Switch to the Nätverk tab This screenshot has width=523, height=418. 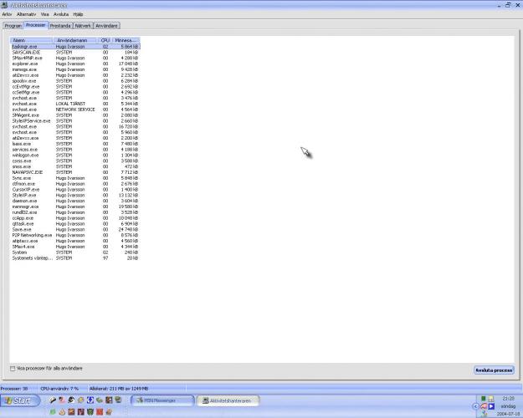tap(82, 26)
